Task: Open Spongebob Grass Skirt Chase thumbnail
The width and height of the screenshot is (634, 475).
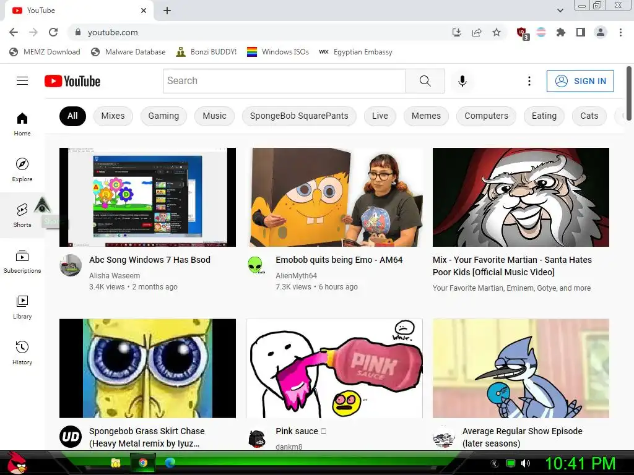Action: (147, 369)
